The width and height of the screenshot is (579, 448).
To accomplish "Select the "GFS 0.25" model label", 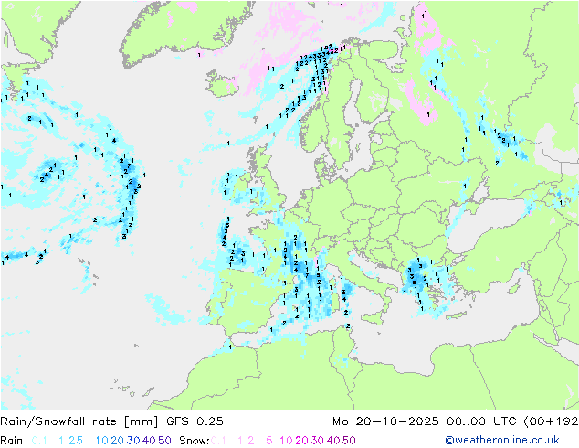I will tap(195, 421).
